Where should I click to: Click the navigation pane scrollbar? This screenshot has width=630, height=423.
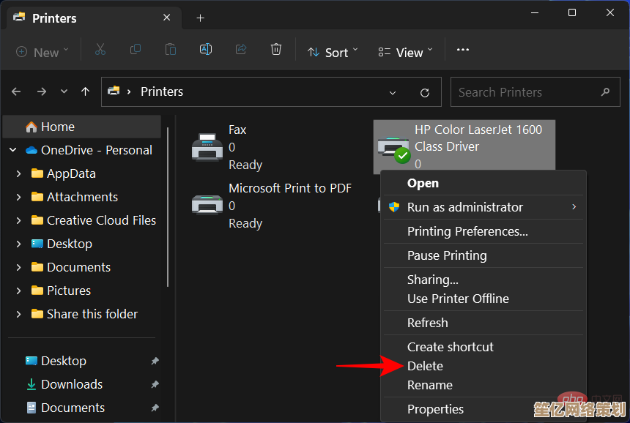[x=168, y=206]
